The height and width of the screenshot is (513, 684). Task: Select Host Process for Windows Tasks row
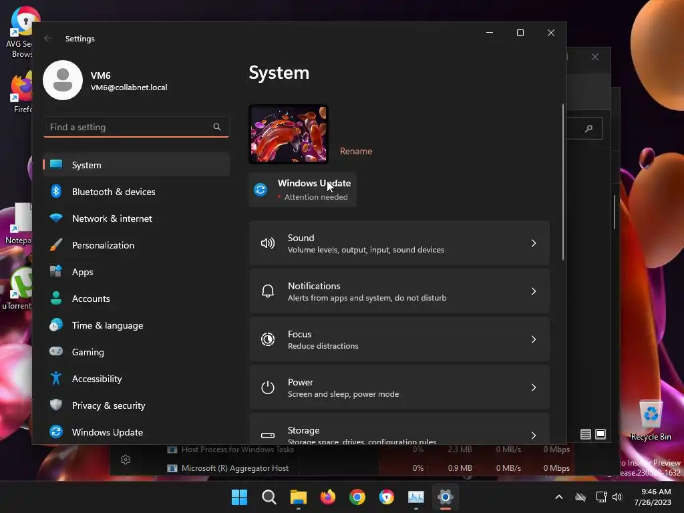tap(369, 450)
